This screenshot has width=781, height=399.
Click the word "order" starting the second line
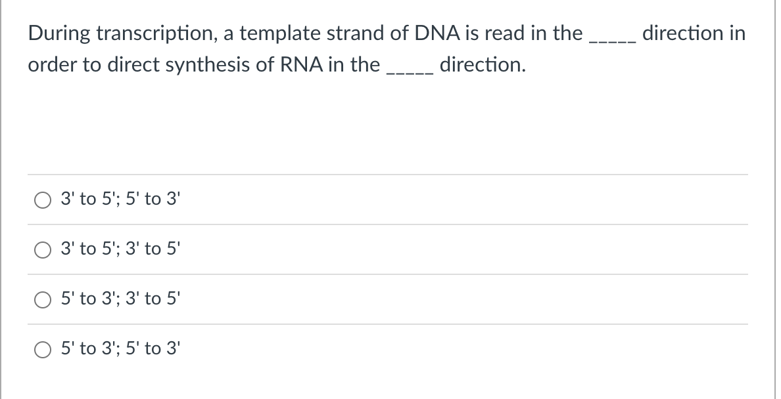(x=49, y=65)
